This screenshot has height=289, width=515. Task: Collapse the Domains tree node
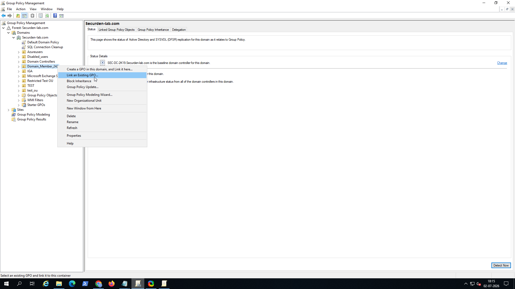[9, 33]
